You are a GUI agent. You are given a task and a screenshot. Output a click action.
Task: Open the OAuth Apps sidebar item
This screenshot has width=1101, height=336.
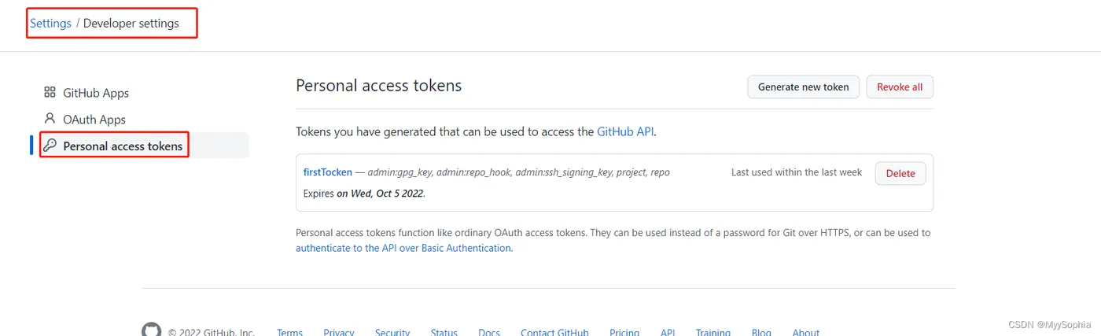coord(94,120)
